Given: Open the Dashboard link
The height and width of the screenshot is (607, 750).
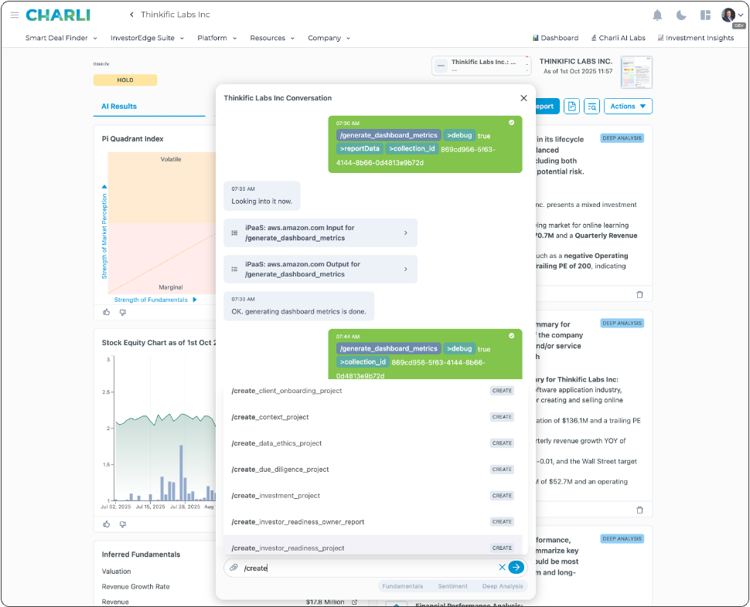Looking at the screenshot, I should click(x=555, y=38).
